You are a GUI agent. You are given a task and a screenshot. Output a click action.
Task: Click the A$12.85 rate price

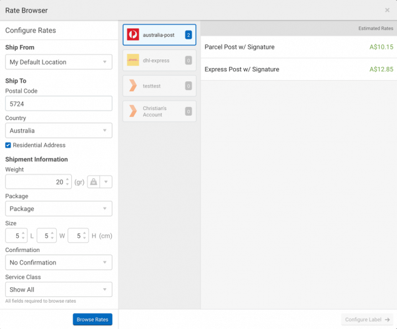[381, 69]
